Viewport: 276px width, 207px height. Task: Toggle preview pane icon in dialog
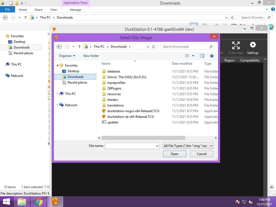[202, 56]
